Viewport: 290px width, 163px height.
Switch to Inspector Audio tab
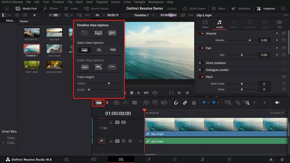[x=219, y=24]
